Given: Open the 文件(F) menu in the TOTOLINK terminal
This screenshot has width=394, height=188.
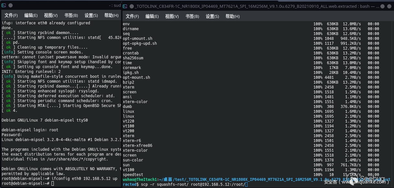Looking at the screenshot, I should point(132,17).
